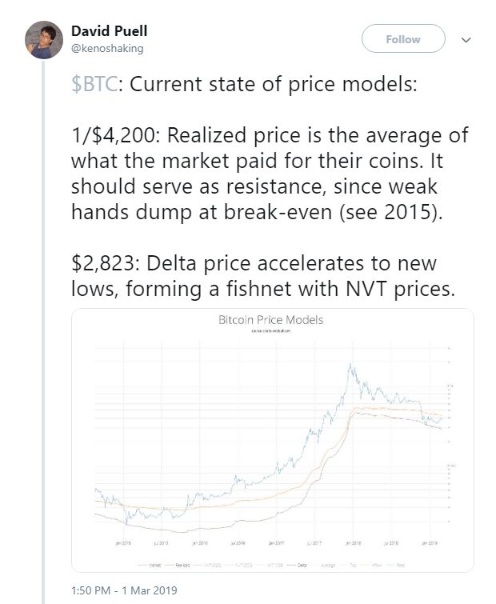Click the tweet paragraph about Delta price
The height and width of the screenshot is (604, 496).
tap(264, 276)
